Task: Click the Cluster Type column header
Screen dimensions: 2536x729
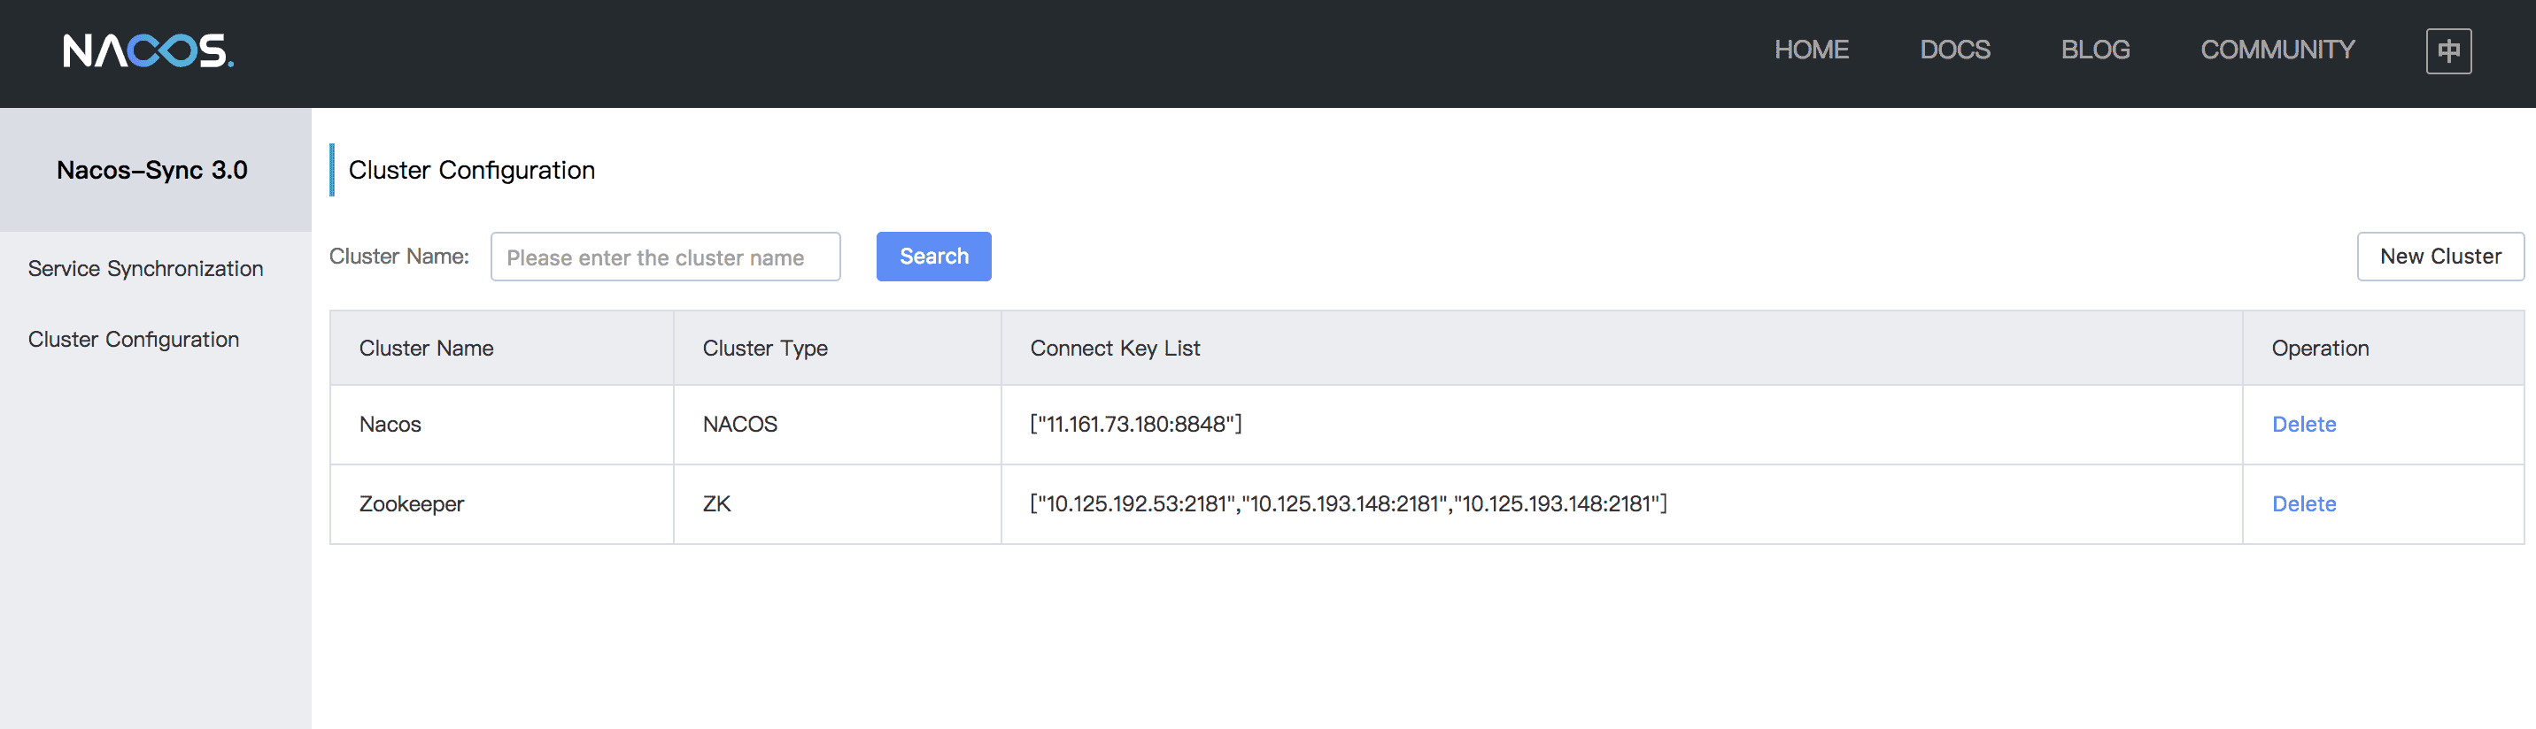Action: pos(765,349)
